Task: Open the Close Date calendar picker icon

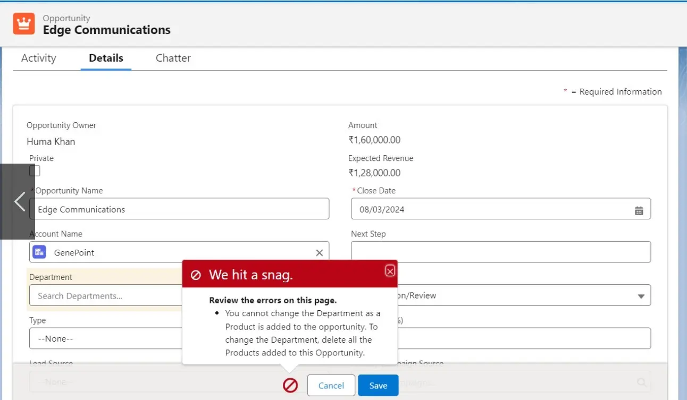Action: tap(639, 210)
